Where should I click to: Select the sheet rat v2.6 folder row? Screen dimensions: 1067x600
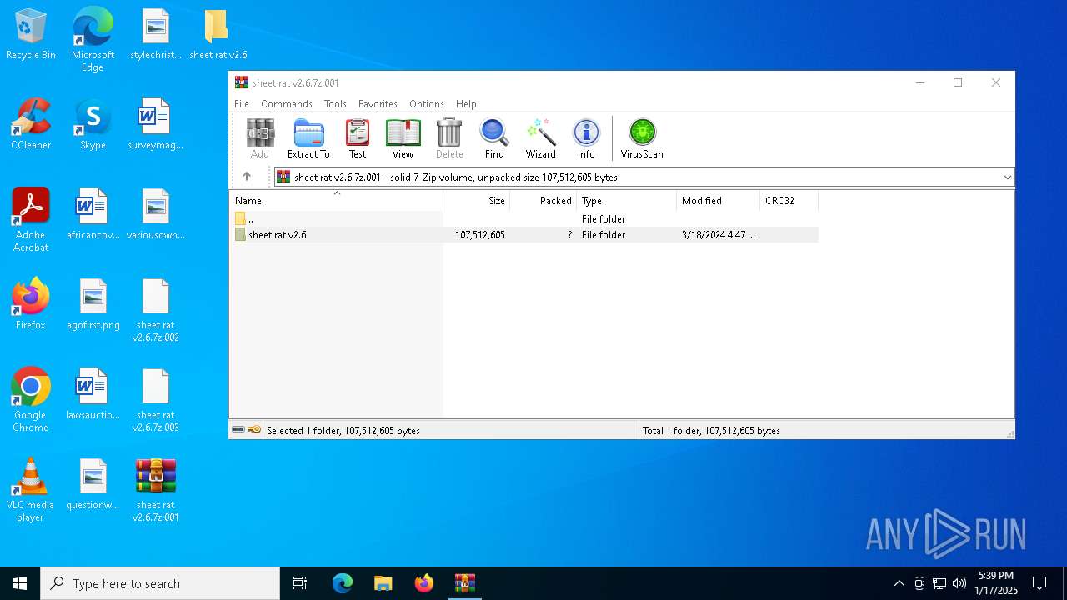coord(524,235)
